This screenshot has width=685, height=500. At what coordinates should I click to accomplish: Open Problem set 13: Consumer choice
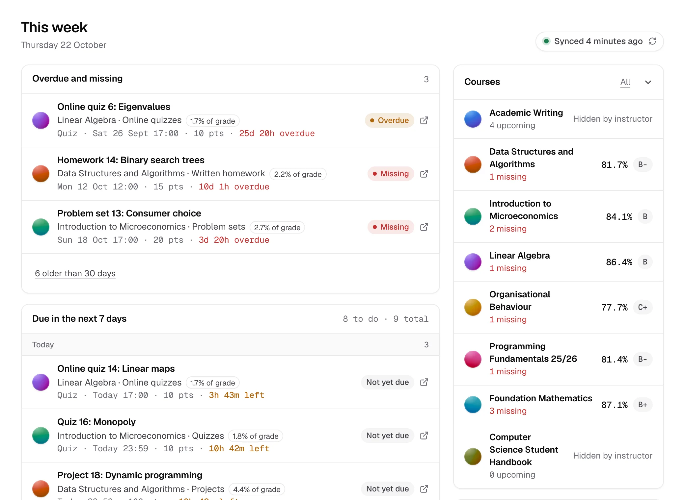tap(129, 213)
